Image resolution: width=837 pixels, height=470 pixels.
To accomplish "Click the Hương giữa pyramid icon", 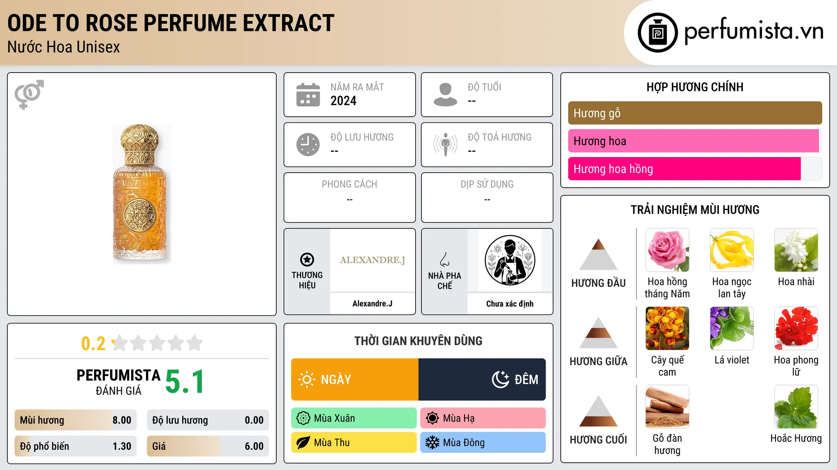I will coord(598,333).
